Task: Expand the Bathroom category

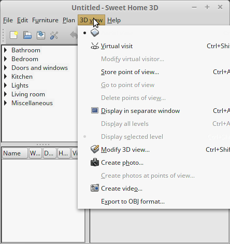Action: point(6,50)
